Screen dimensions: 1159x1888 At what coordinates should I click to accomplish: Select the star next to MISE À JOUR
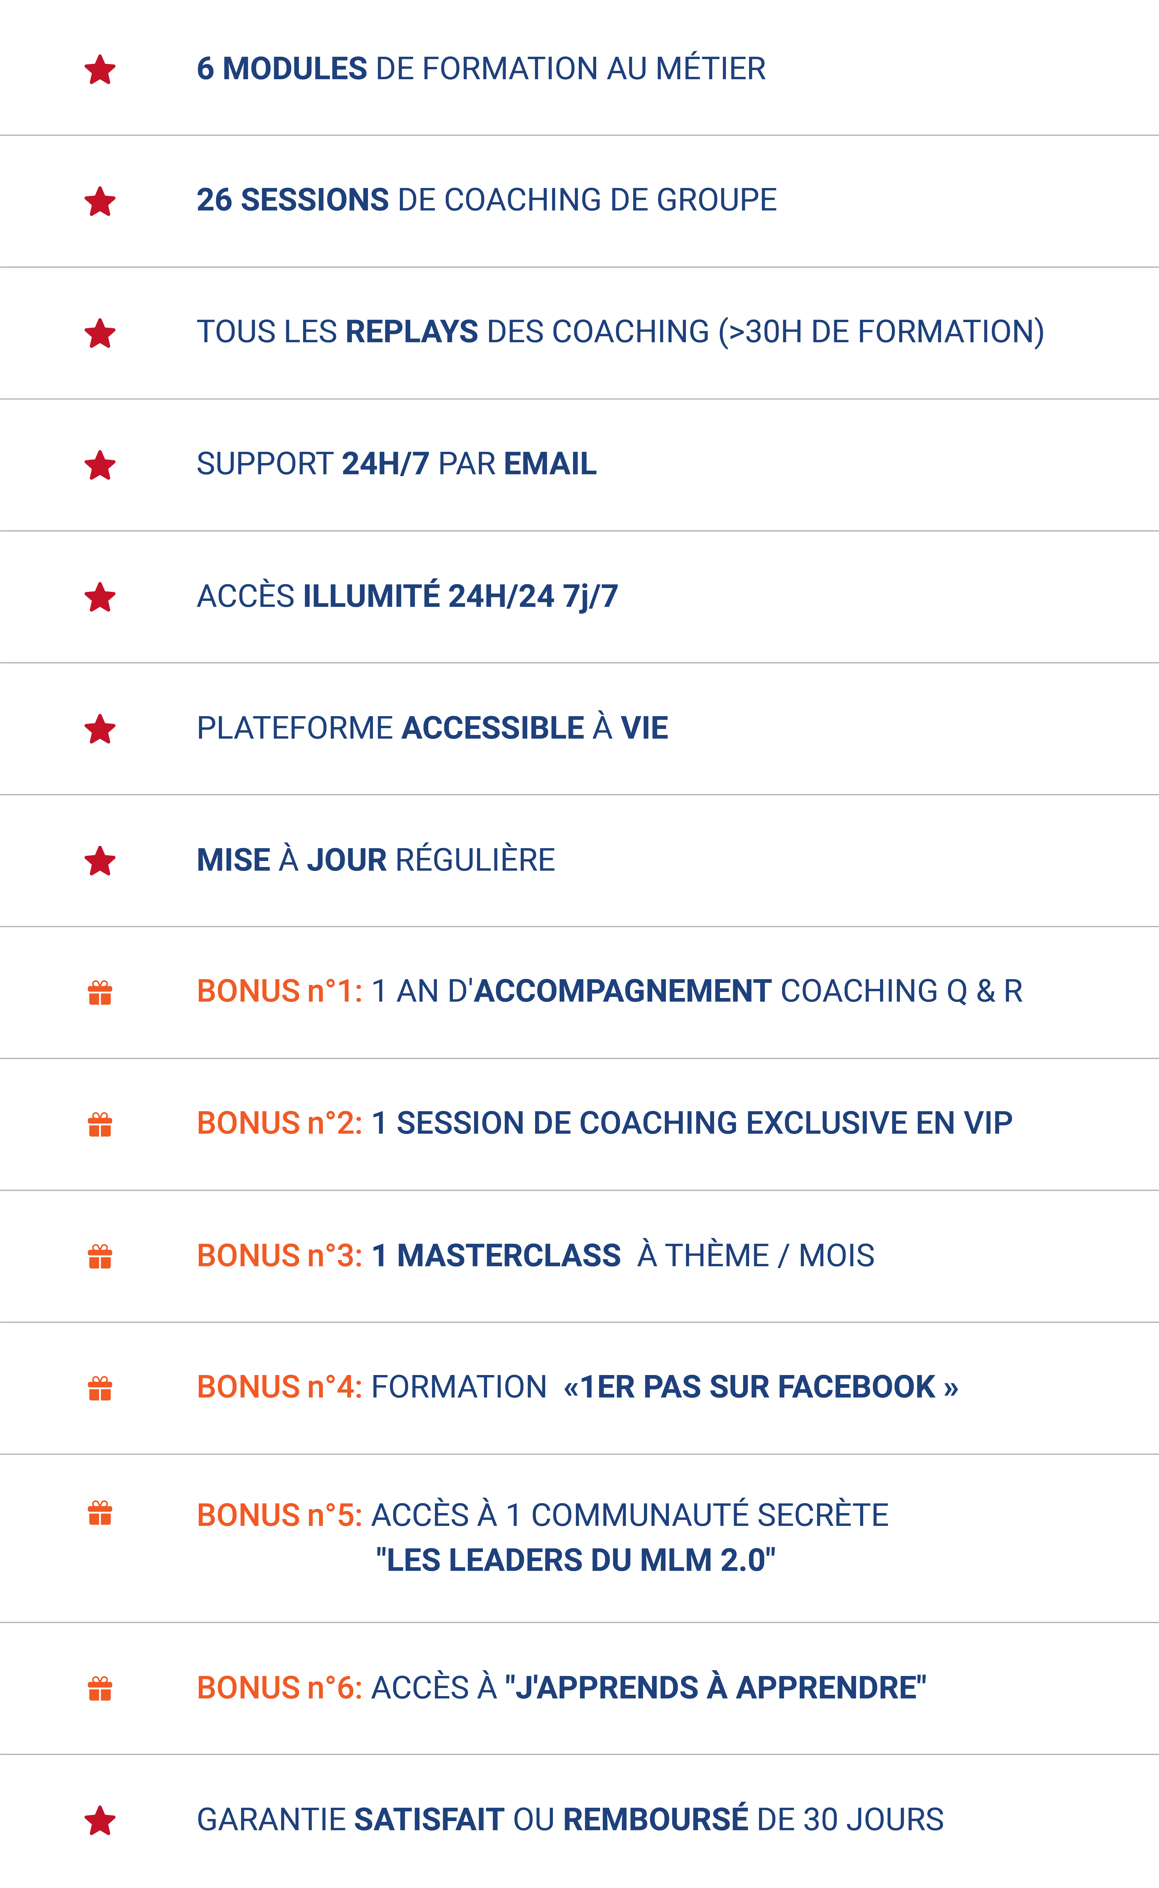point(100,860)
